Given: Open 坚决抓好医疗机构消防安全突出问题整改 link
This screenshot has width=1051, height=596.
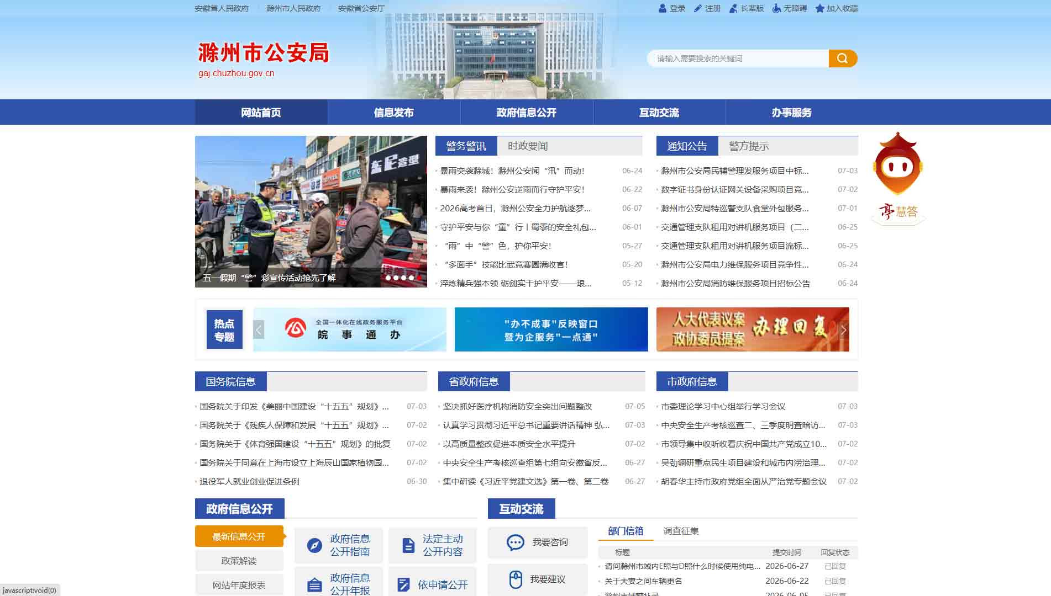Looking at the screenshot, I should (x=517, y=407).
